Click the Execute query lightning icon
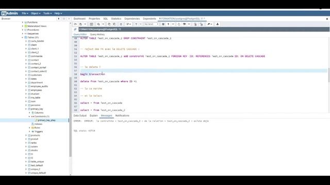 coord(169,24)
